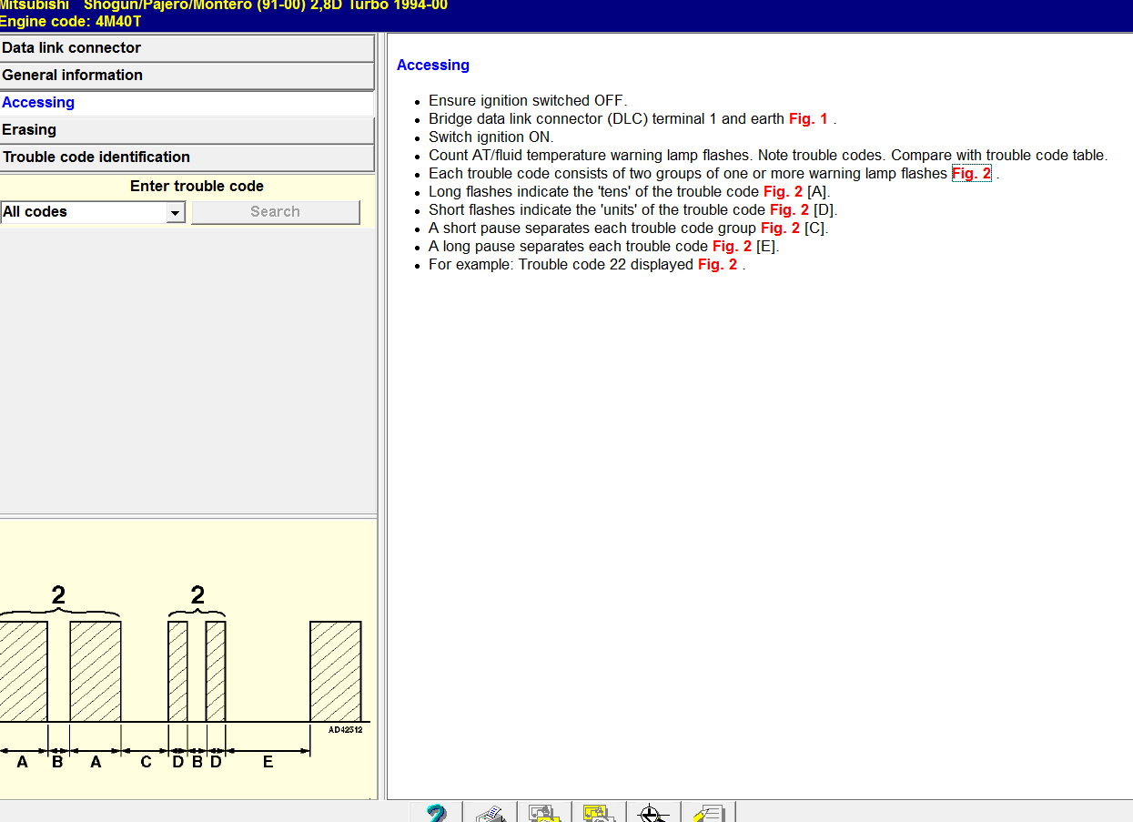
Task: Click 'Enter trouble code' label
Action: 197,186
